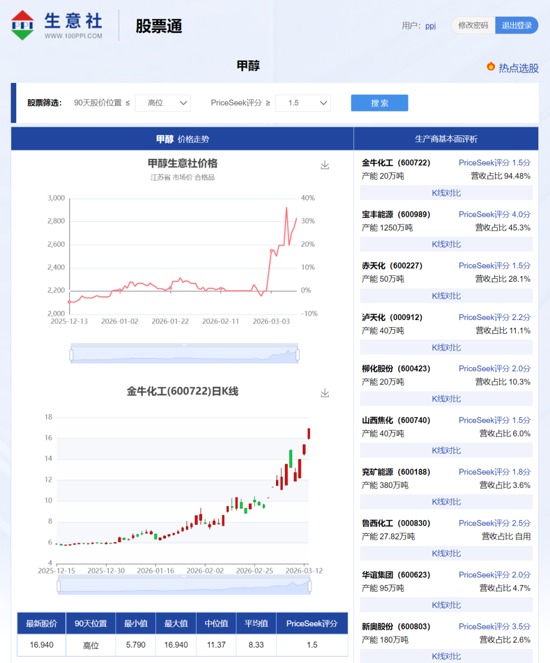Open K线对比 for 金牛化工
550x663 pixels.
click(x=446, y=193)
